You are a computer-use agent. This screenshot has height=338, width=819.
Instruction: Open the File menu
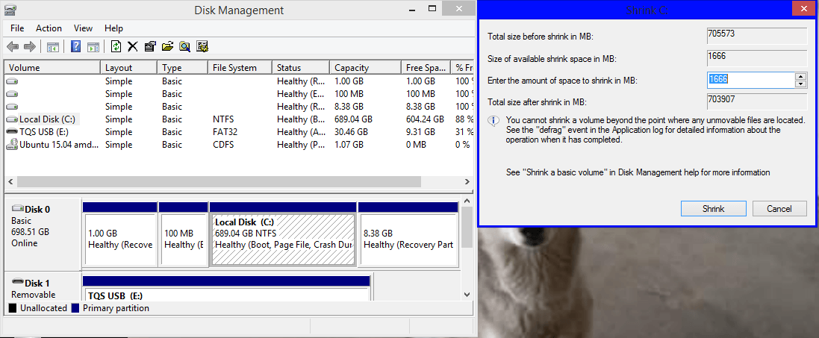tap(17, 28)
